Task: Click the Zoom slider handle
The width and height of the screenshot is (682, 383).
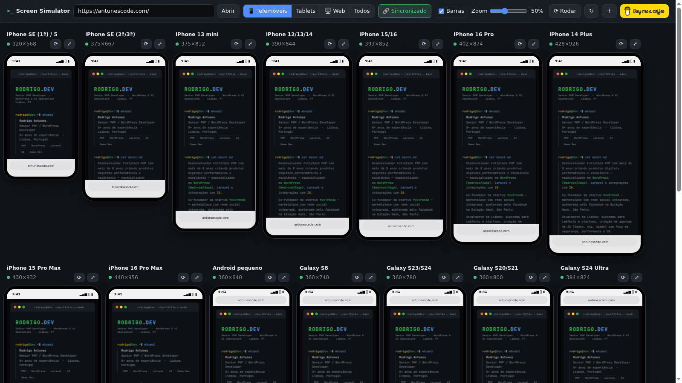Action: pyautogui.click(x=505, y=11)
